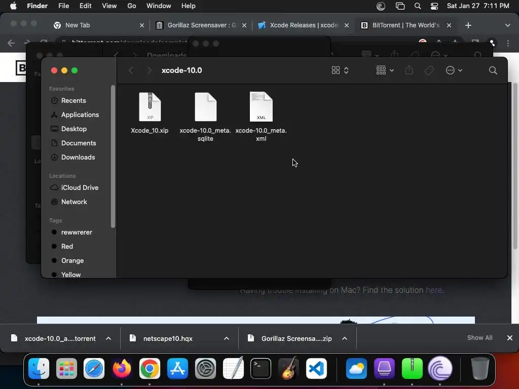Select the Red tag in sidebar
519x389 pixels.
(x=67, y=247)
